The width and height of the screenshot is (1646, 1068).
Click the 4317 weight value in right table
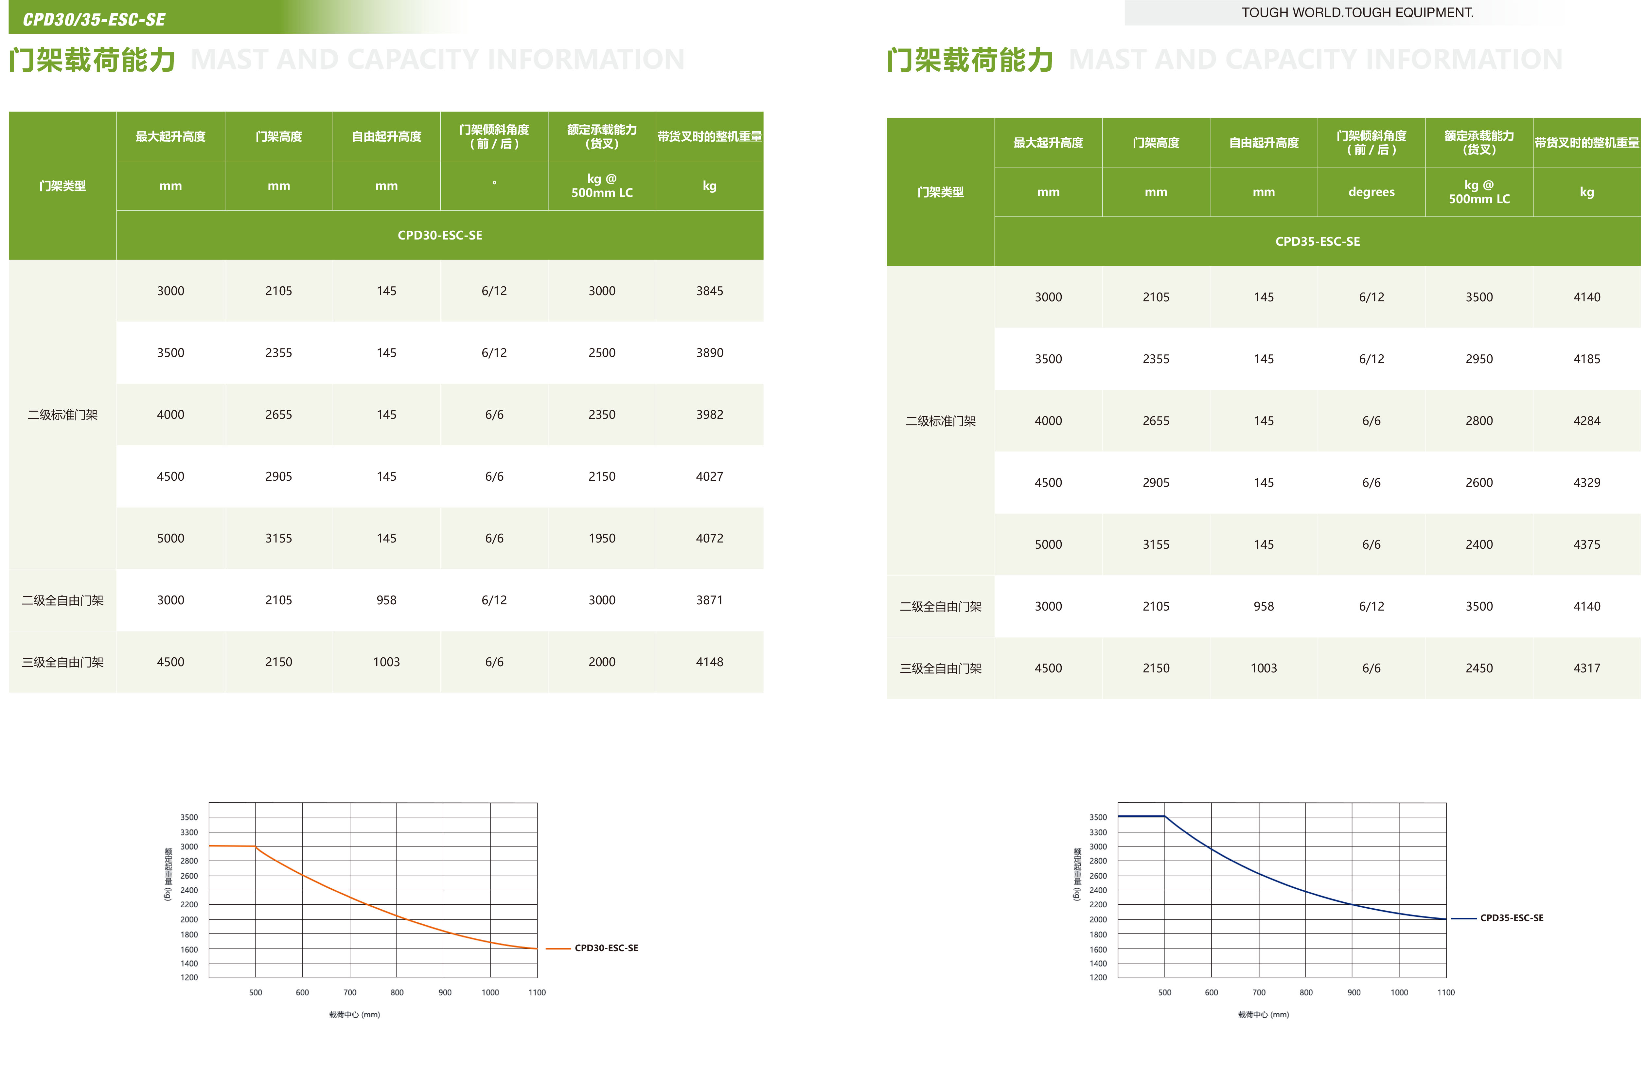coord(1586,668)
